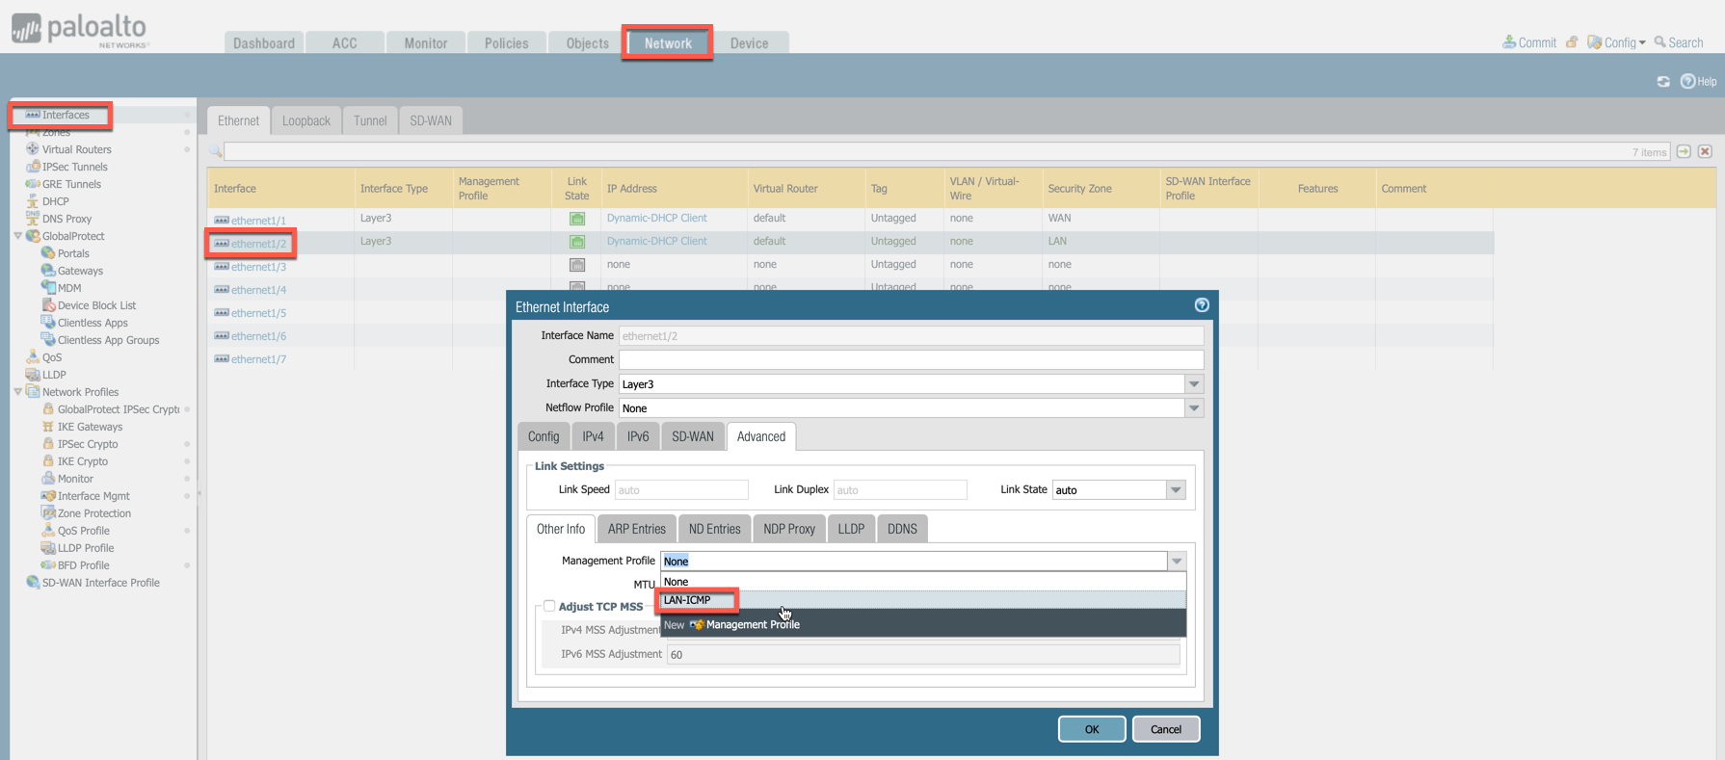Select the IPv4 tab in dialog
1725x760 pixels.
[593, 436]
